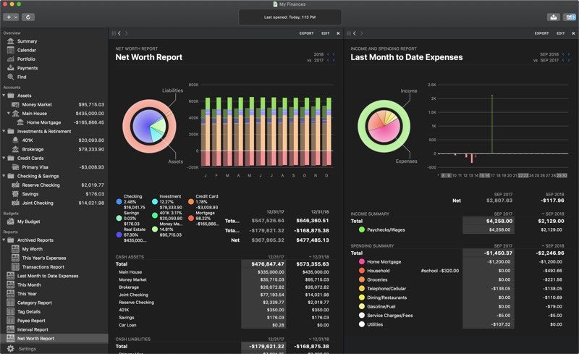The width and height of the screenshot is (579, 354).
Task: Click the Checking legend color dot
Action: tap(119, 202)
